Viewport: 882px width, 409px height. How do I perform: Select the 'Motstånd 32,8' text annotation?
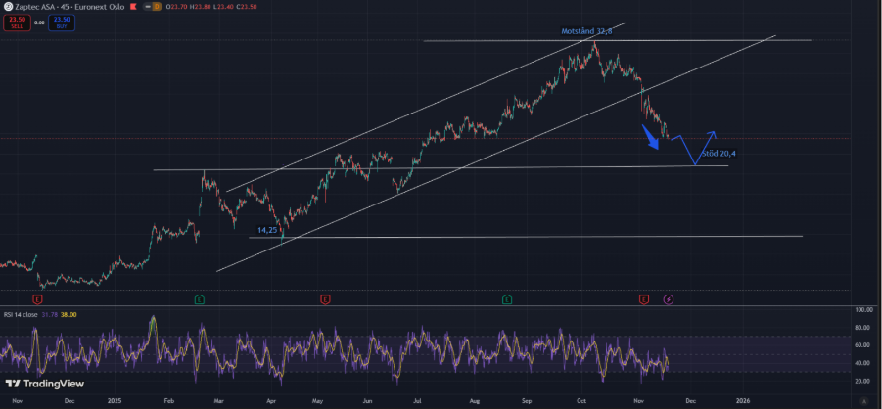[586, 32]
